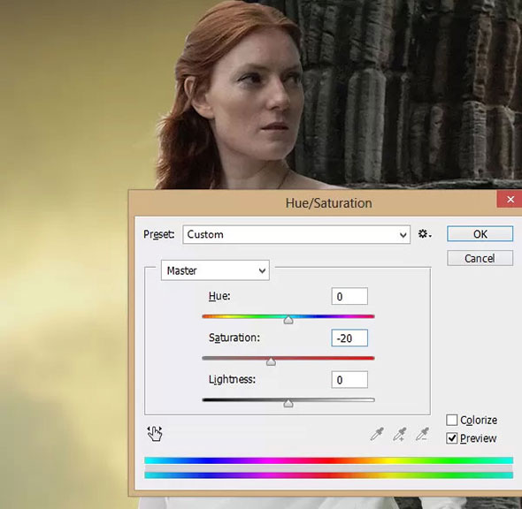Click the Saturation slider handle
The width and height of the screenshot is (522, 509).
pos(271,361)
